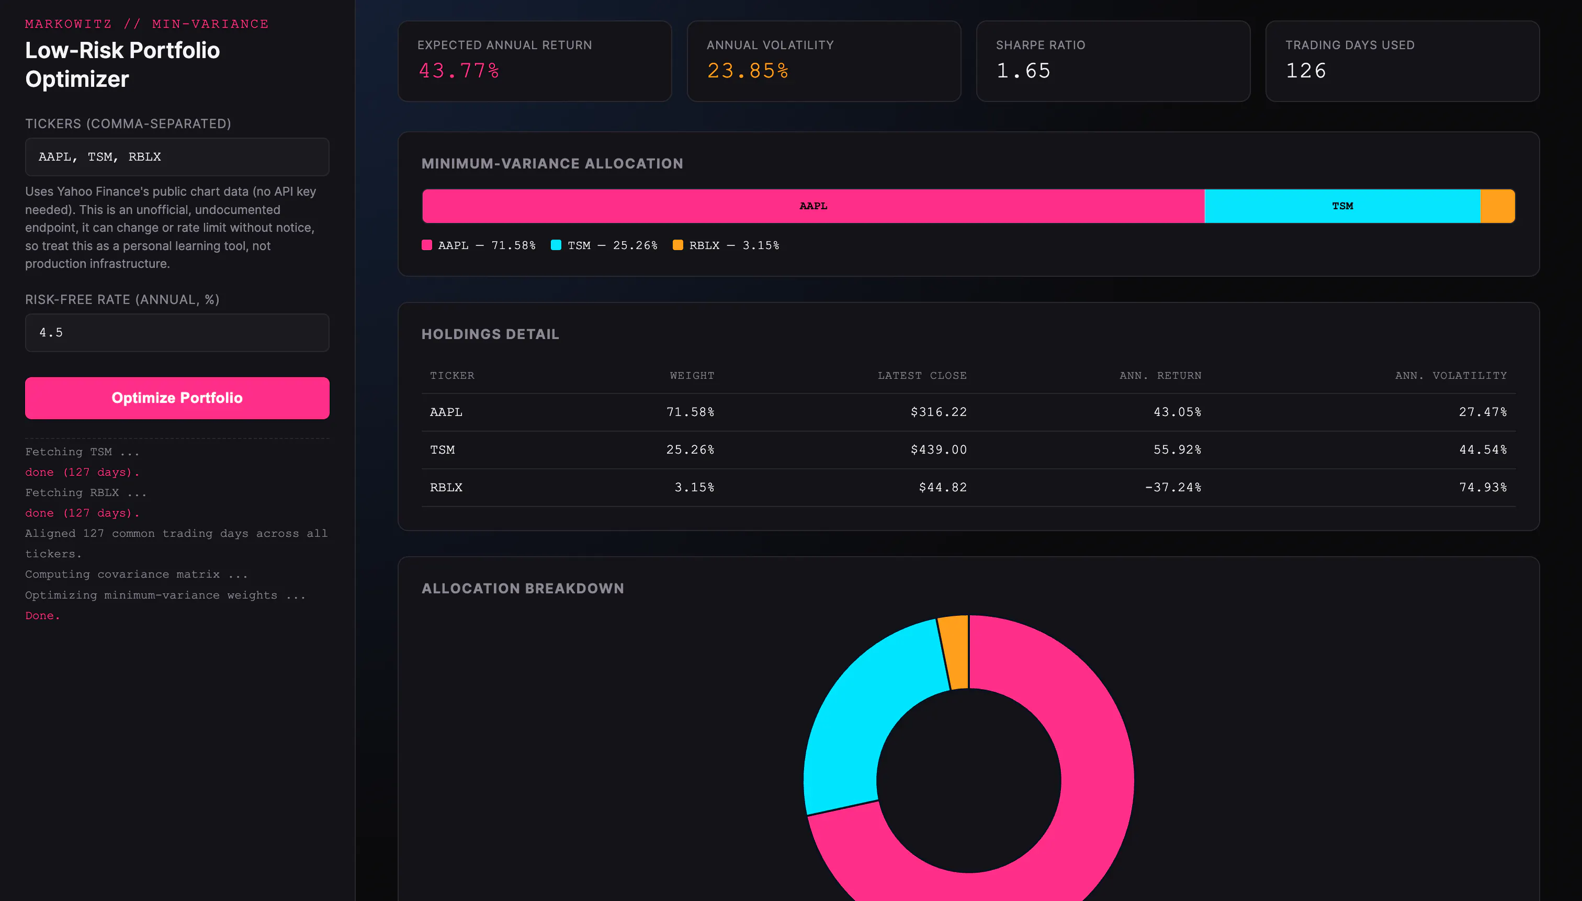The height and width of the screenshot is (901, 1582).
Task: Click the expected annual return value 43.77%
Action: click(x=459, y=71)
